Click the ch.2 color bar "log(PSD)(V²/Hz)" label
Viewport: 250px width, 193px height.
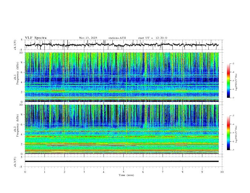236,134
